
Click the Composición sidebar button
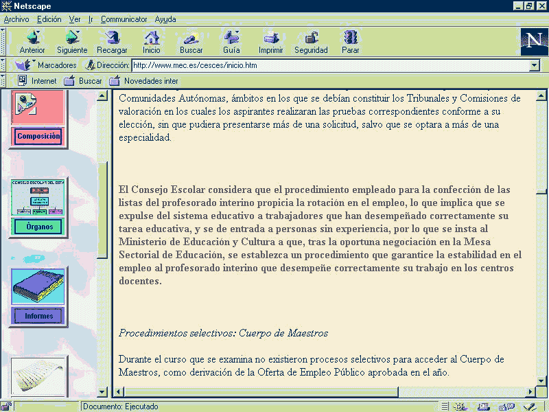point(38,137)
